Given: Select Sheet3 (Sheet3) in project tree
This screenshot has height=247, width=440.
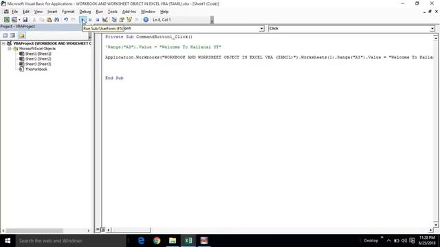Looking at the screenshot, I should [38, 64].
